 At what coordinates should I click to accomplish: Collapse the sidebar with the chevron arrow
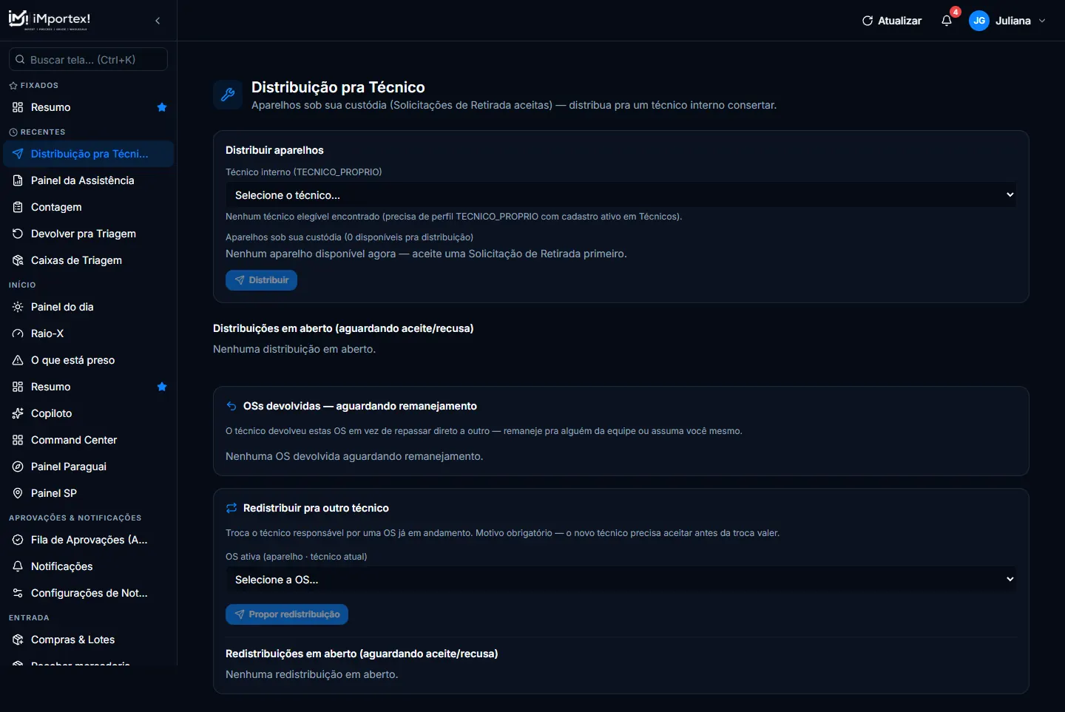[158, 21]
